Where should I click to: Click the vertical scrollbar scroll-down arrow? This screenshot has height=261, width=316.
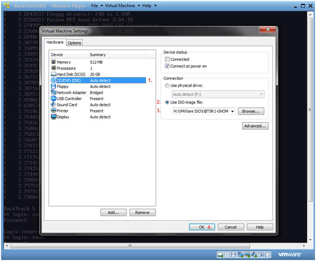click(x=310, y=240)
